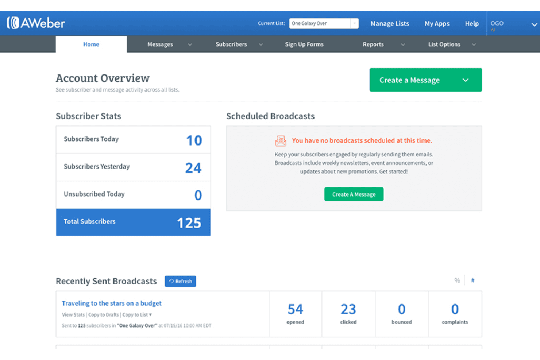Click the Unsubscribed Today count 0
Viewport: 540px width, 360px height.
198,195
